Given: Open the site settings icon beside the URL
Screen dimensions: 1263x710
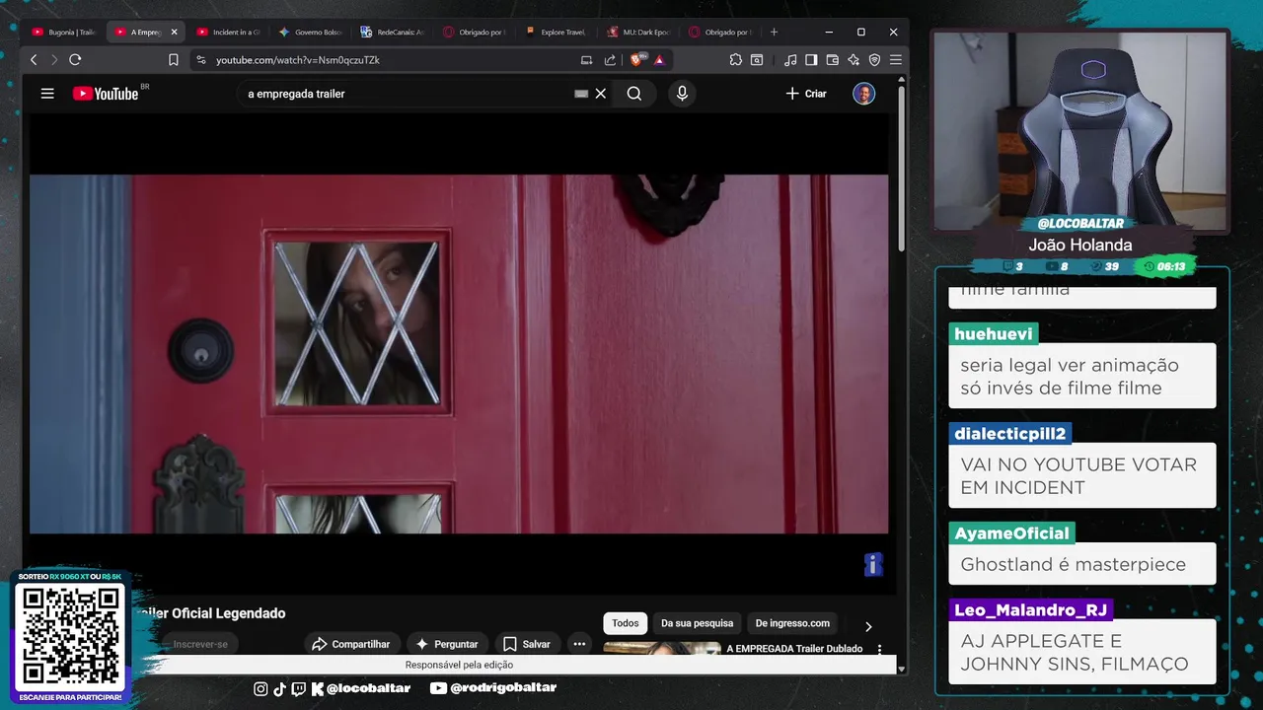Looking at the screenshot, I should (201, 60).
